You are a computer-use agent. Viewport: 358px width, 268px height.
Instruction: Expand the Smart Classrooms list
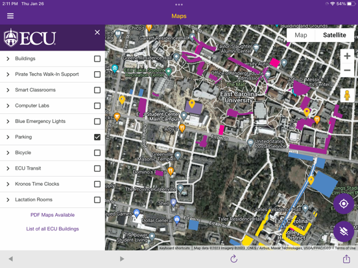(x=8, y=90)
